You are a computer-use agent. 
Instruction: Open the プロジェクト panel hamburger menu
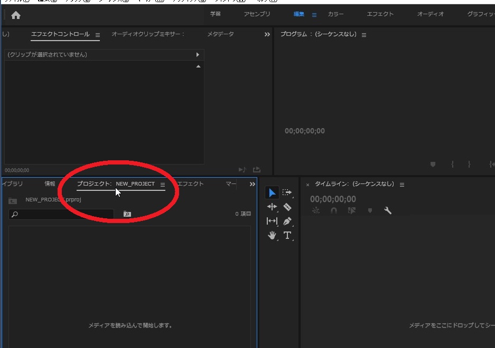tap(163, 185)
